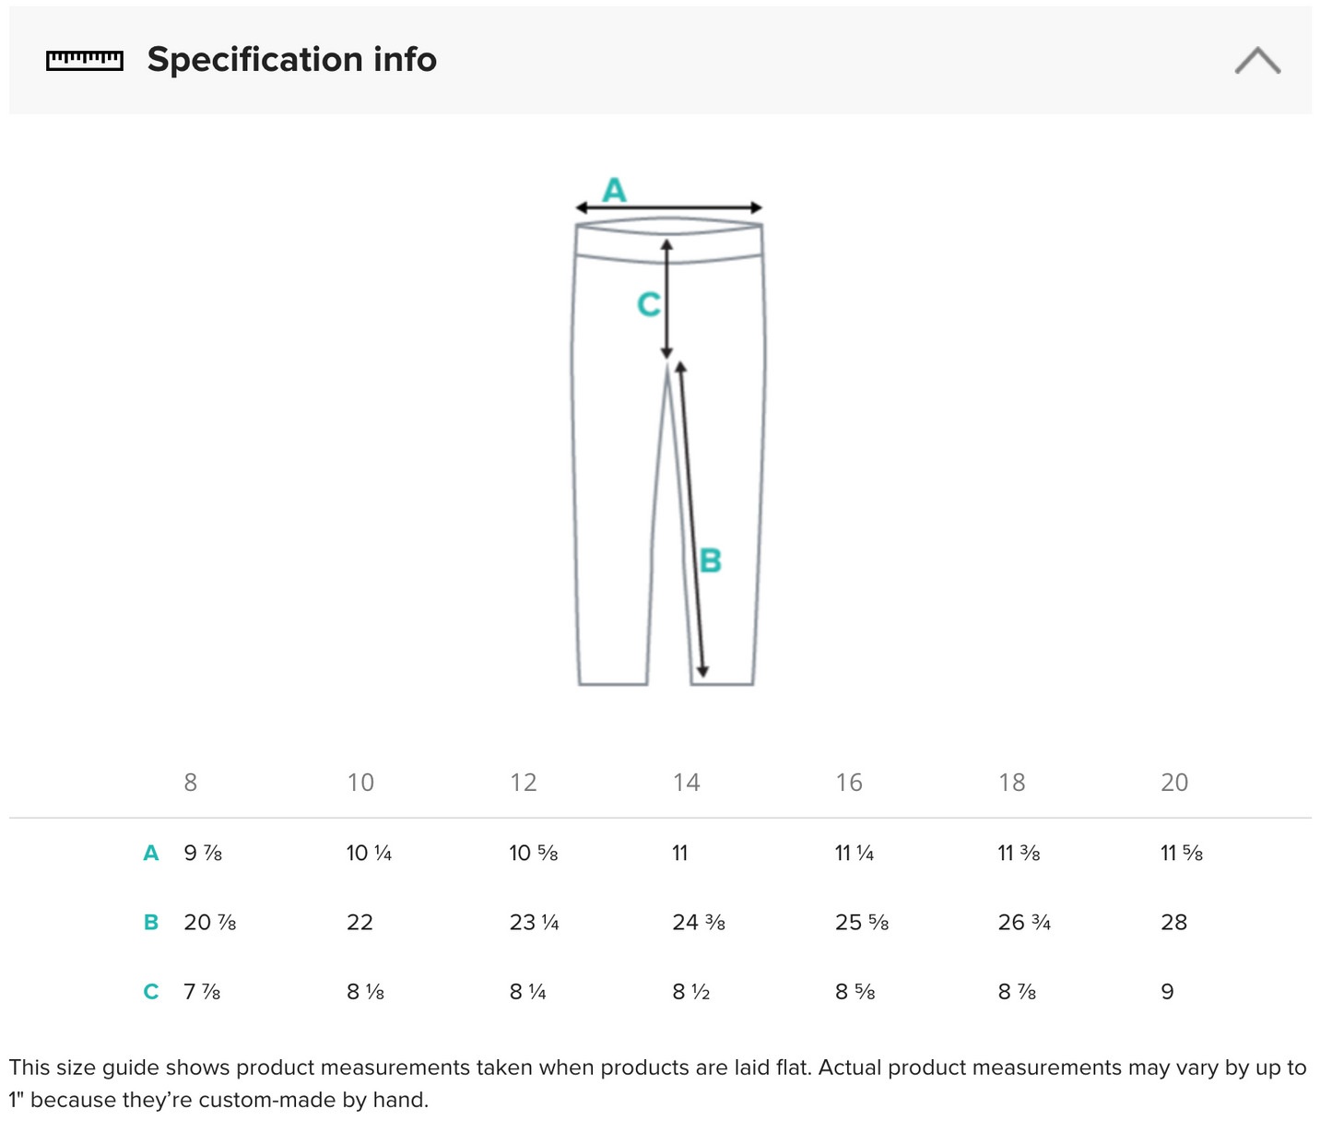The width and height of the screenshot is (1332, 1144).
Task: Select the size 20 column header
Action: 1174,783
